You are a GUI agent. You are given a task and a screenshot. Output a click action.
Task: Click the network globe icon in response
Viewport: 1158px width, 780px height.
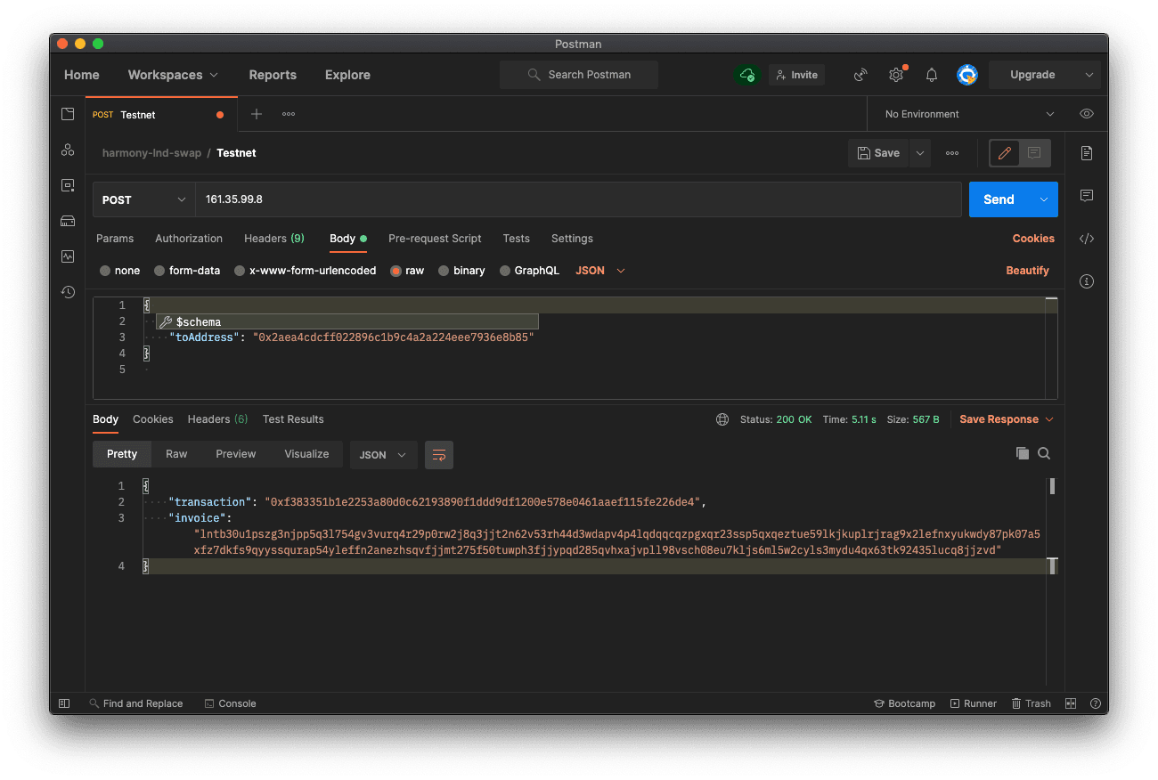coord(722,419)
